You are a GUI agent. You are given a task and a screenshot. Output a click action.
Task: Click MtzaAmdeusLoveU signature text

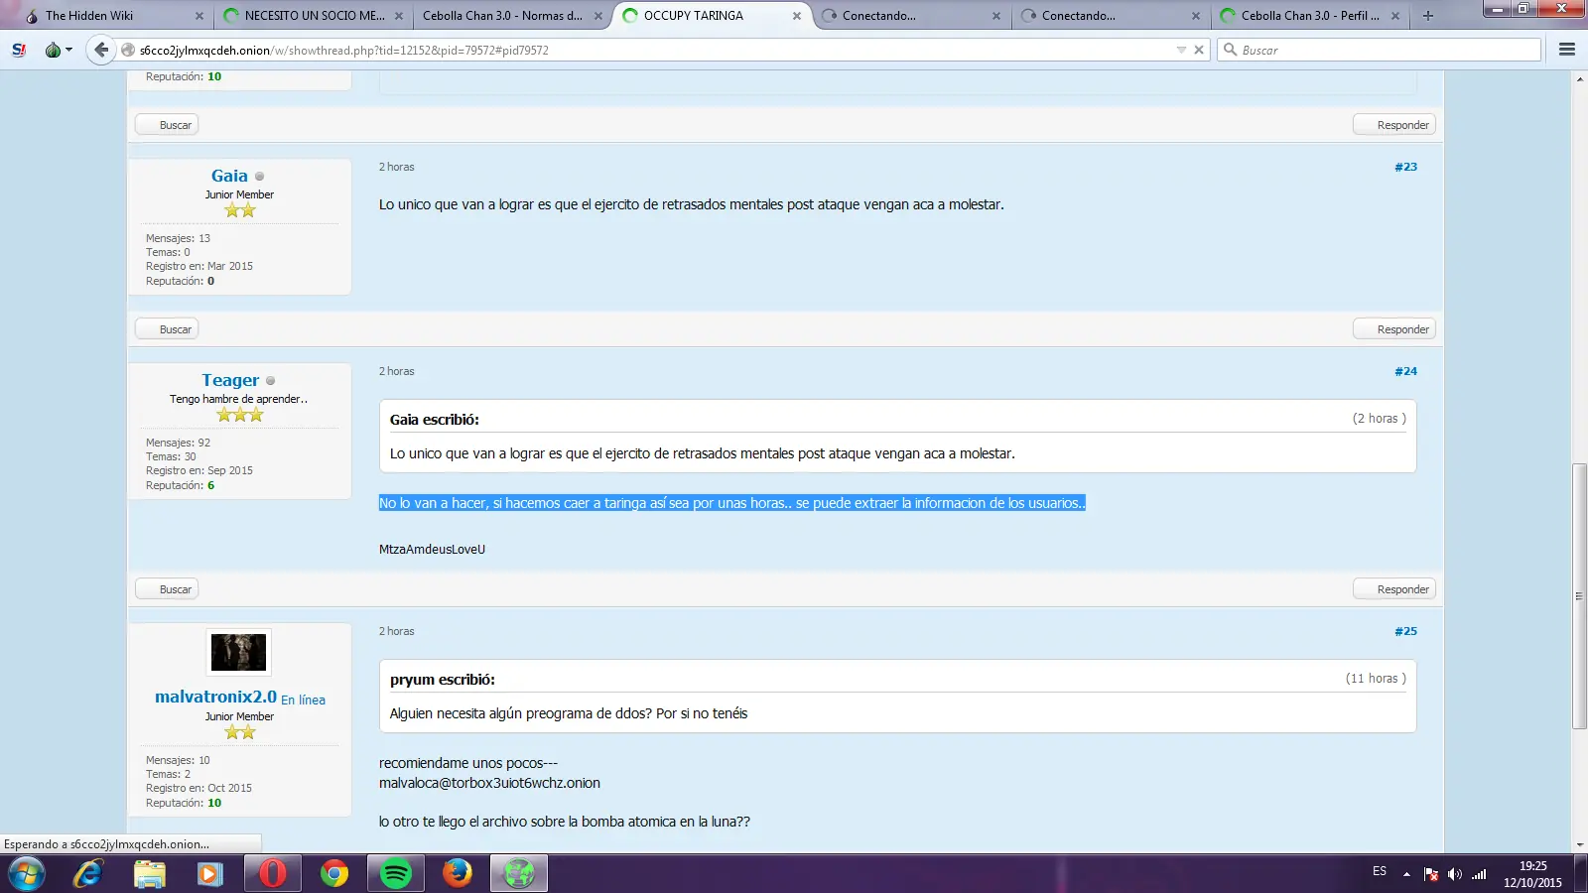coord(432,550)
